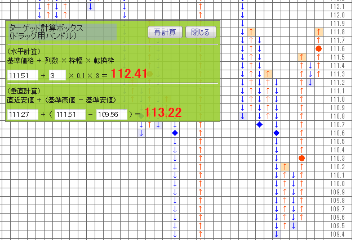Image resolution: width=355 pixels, height=240 pixels.
Task: Click the blue-highlighted down arrow on row 109.5
Action: click(x=293, y=226)
